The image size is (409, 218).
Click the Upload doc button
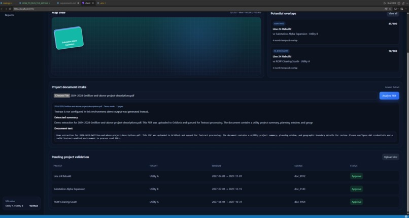click(391, 157)
